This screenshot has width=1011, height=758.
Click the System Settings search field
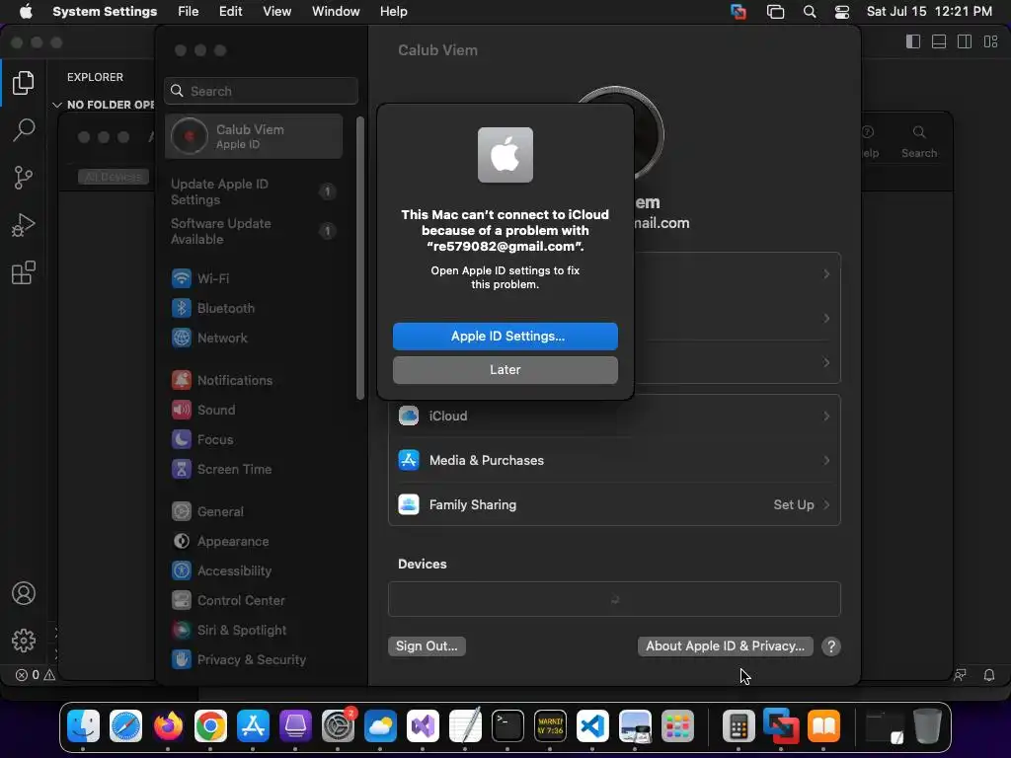click(x=261, y=91)
